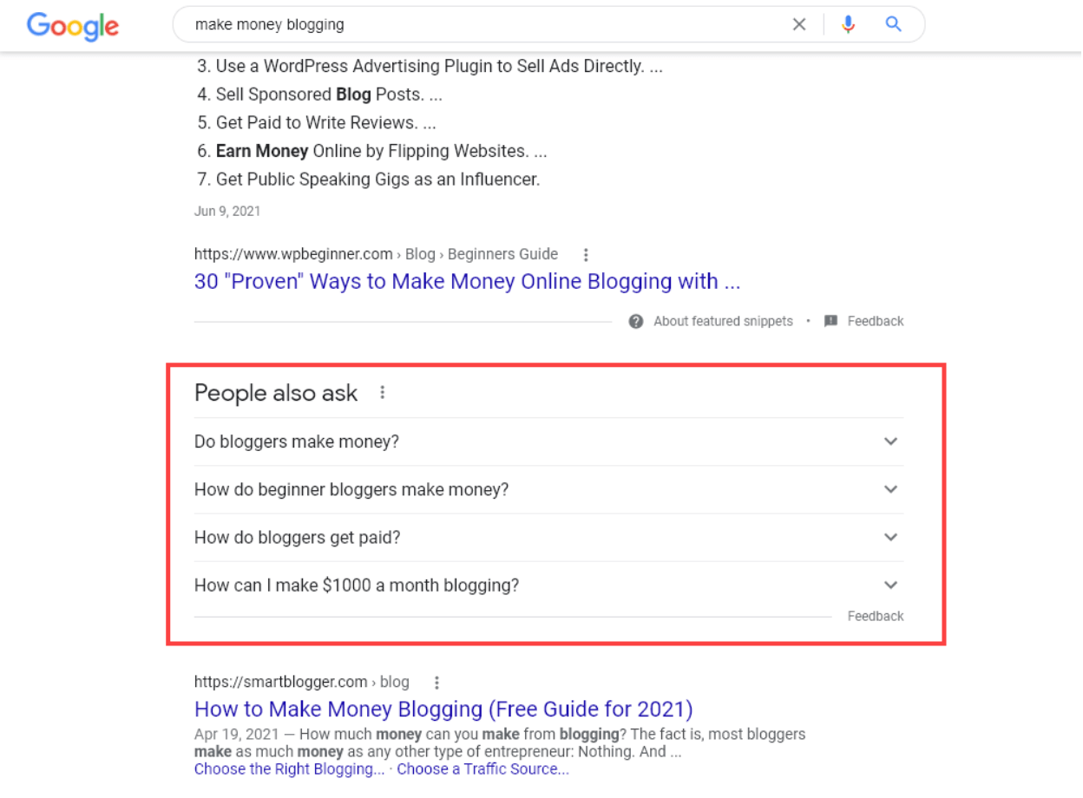Open the People also ask three-dot menu

[x=382, y=392]
